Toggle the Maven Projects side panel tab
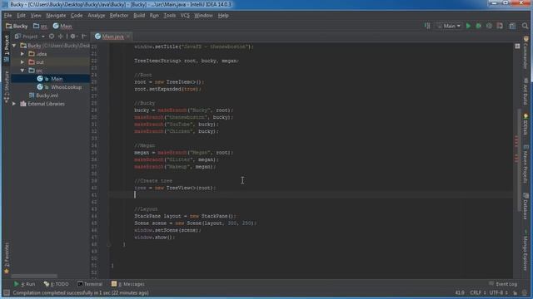This screenshot has width=533, height=299. (526, 164)
